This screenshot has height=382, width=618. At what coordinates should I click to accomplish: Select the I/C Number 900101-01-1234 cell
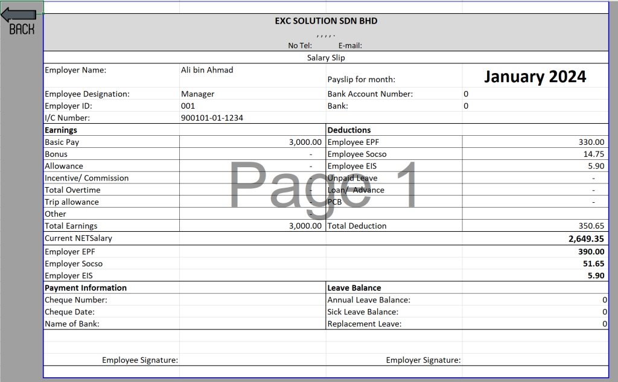212,118
